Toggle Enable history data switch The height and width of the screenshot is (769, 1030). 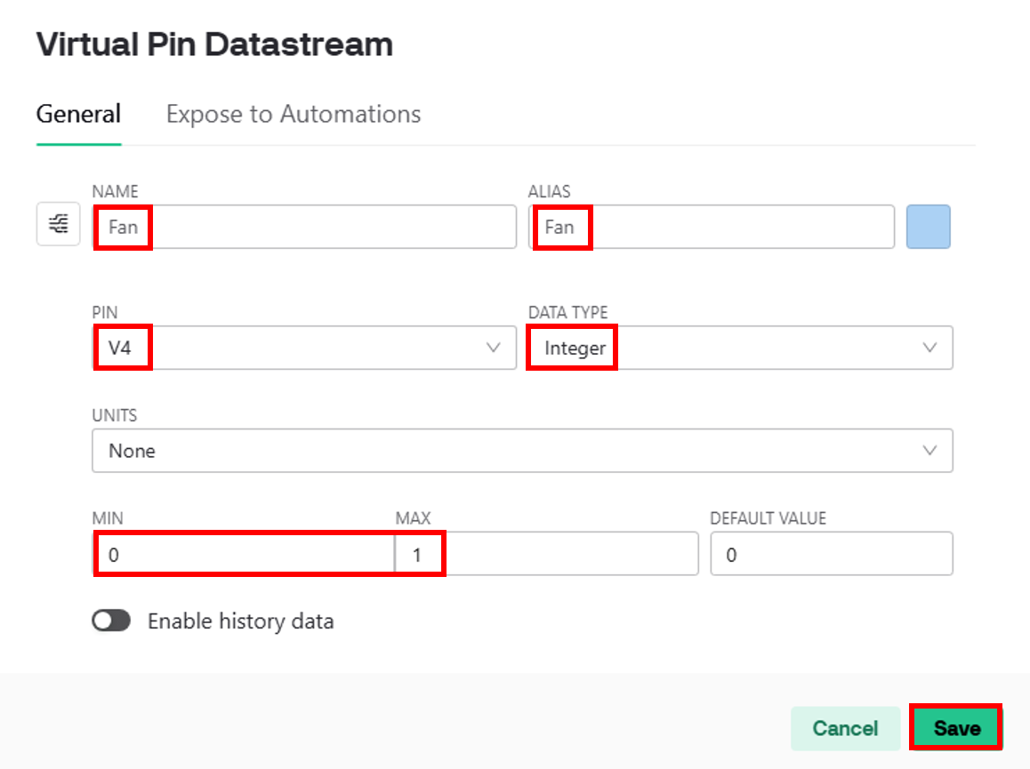click(x=111, y=621)
